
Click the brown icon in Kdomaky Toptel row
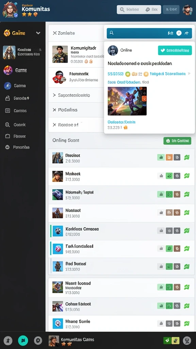coord(177,194)
